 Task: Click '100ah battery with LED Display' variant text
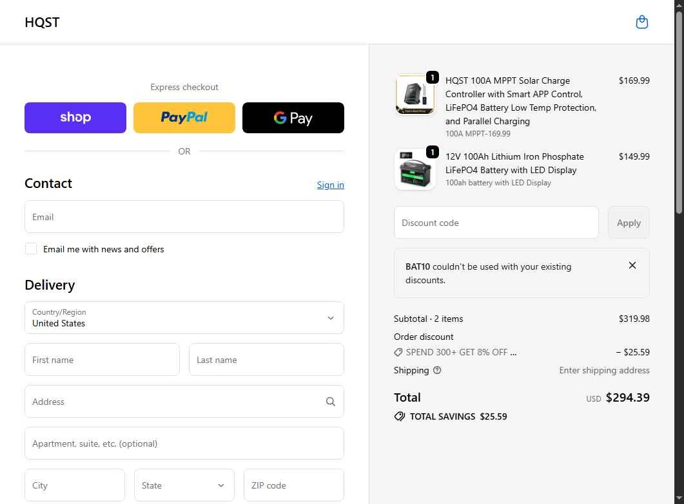498,183
